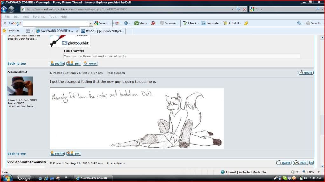
Task: Open the Quick Tabs grid icon
Action: 28,31
